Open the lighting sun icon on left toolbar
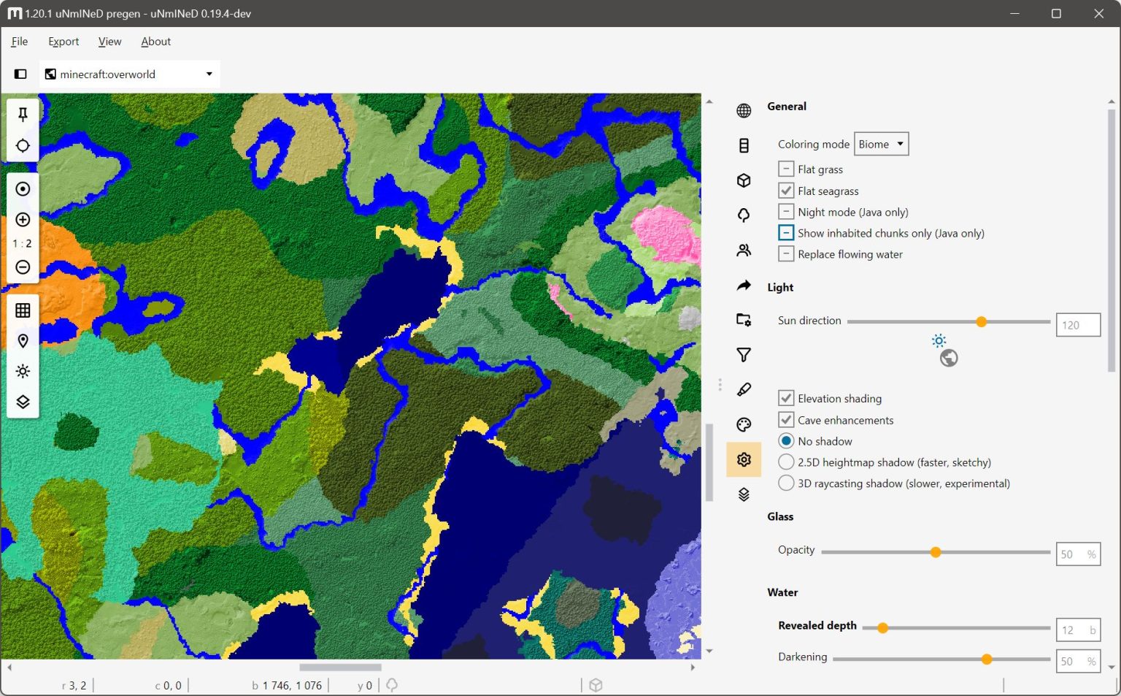This screenshot has width=1121, height=696. 23,371
